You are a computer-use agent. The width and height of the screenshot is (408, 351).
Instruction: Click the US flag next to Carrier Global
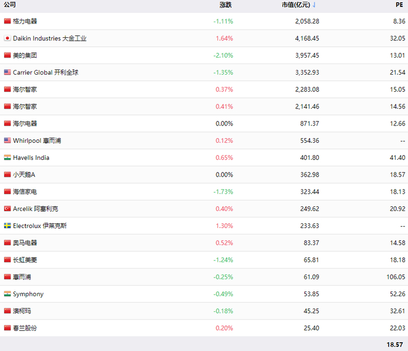8,72
